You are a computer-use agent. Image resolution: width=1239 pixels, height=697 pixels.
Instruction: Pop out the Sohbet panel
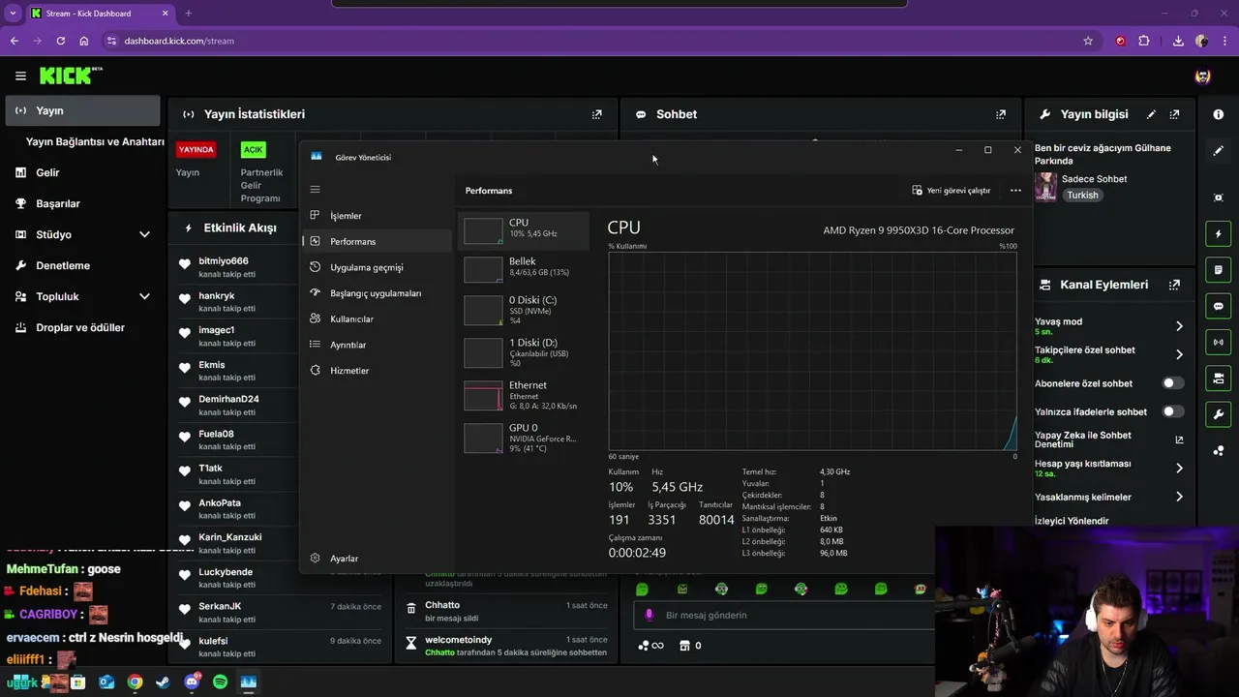click(1001, 114)
